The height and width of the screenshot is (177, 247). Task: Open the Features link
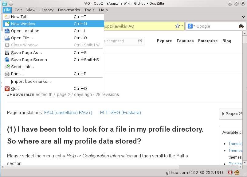pos(185,41)
